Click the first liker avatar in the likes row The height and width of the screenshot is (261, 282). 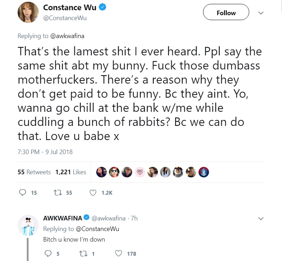click(x=102, y=172)
